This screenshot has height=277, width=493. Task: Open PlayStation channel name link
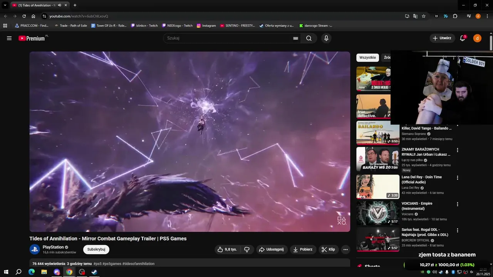coord(53,247)
